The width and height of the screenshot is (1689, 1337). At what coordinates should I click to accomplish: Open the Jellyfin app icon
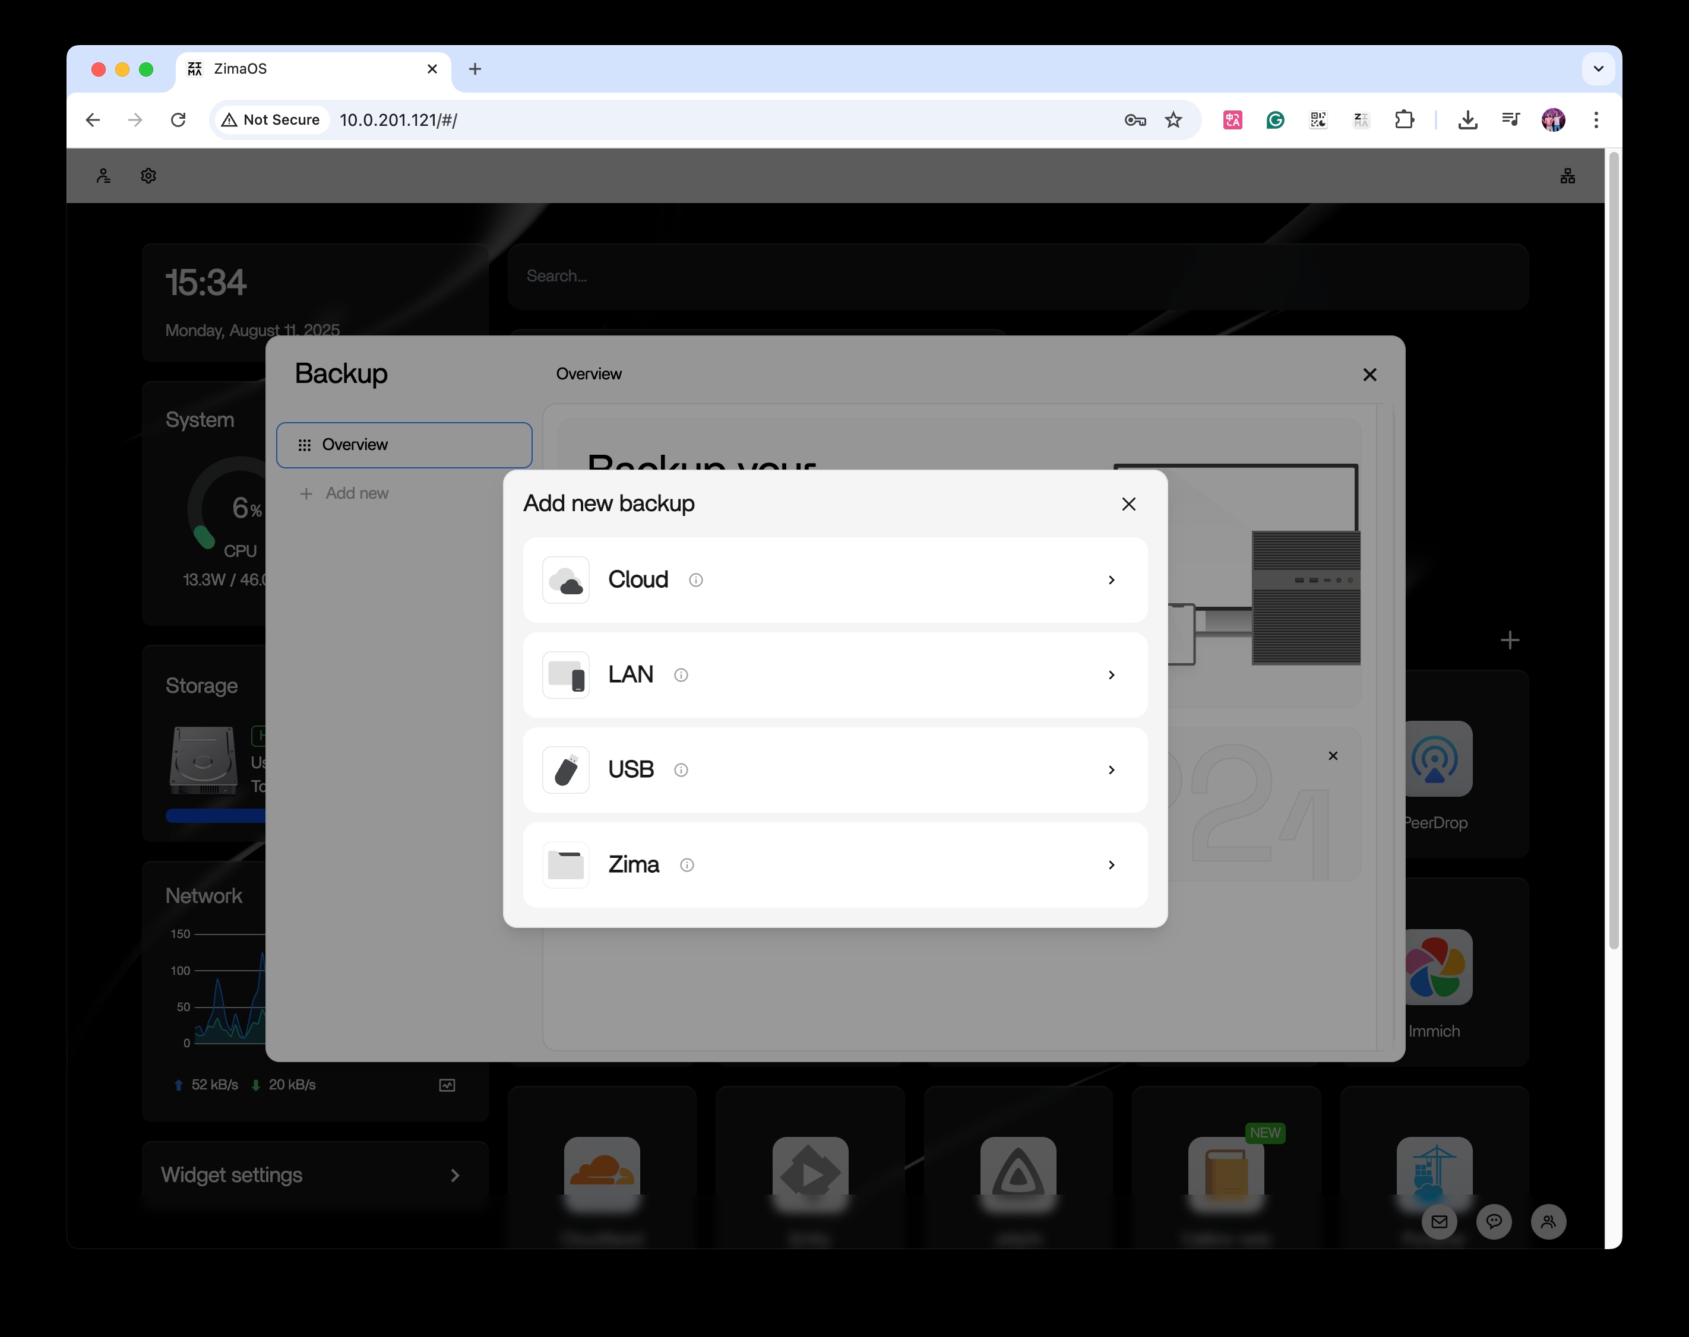coord(1018,1174)
